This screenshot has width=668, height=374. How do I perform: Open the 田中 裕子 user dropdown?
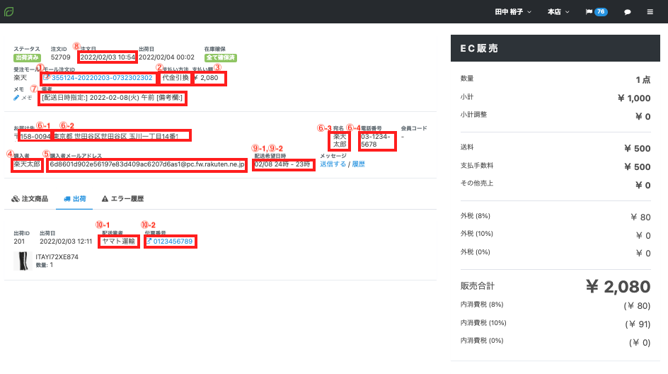tap(513, 12)
